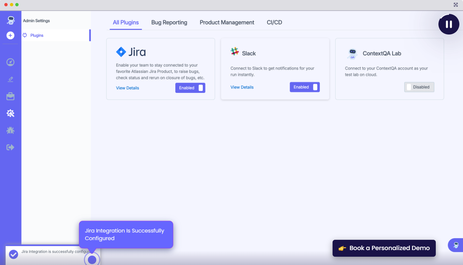Open the bug icon in sidebar
This screenshot has width=463, height=265.
[x=11, y=130]
